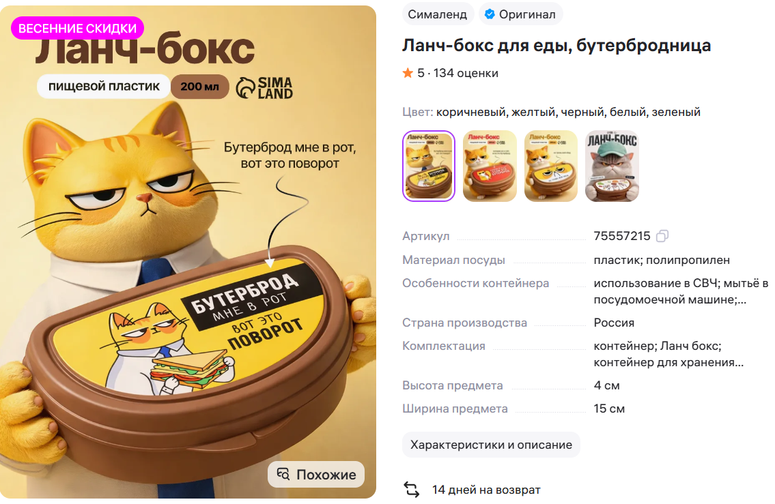775x504 pixels.
Task: Click the return arrows icon
Action: tap(411, 489)
